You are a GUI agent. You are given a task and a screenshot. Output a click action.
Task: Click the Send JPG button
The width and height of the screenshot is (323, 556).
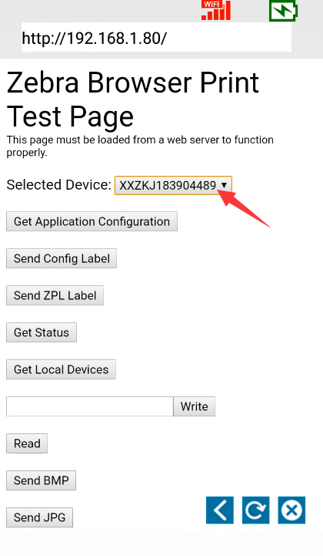pyautogui.click(x=40, y=517)
